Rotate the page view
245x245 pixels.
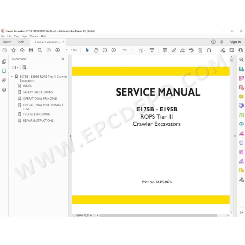tap(209, 50)
